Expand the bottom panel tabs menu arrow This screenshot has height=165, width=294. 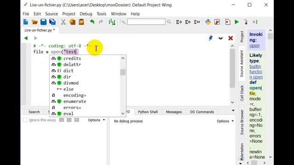[x=233, y=110]
